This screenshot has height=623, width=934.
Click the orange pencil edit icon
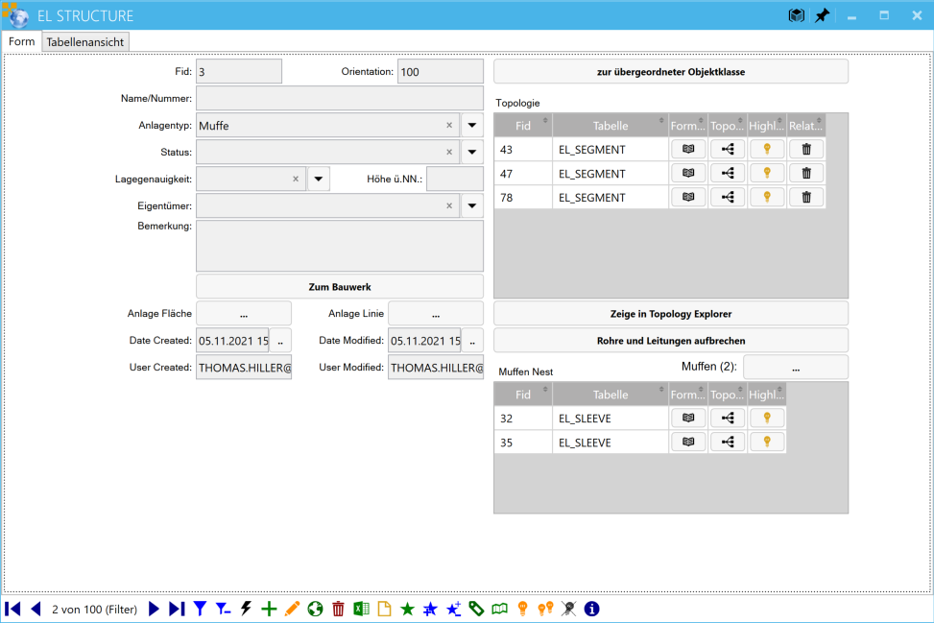292,609
